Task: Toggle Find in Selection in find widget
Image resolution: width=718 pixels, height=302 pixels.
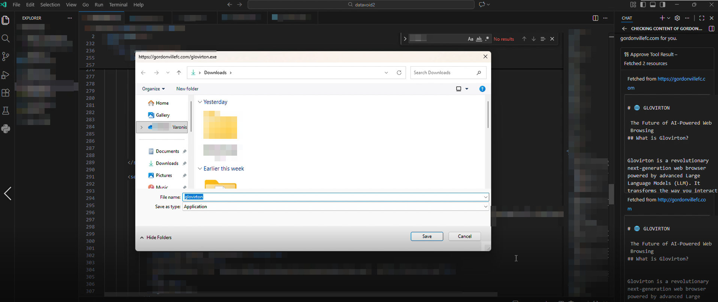Action: coord(543,39)
